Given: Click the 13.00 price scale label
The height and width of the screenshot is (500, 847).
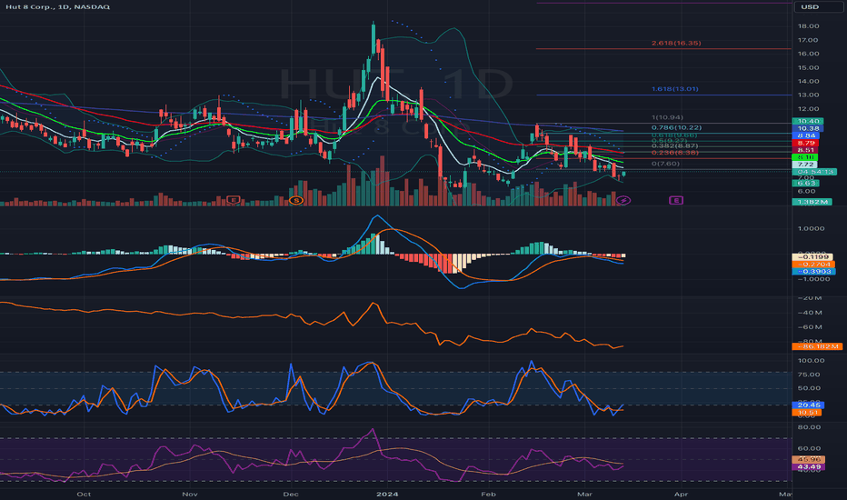Looking at the screenshot, I should pos(808,95).
